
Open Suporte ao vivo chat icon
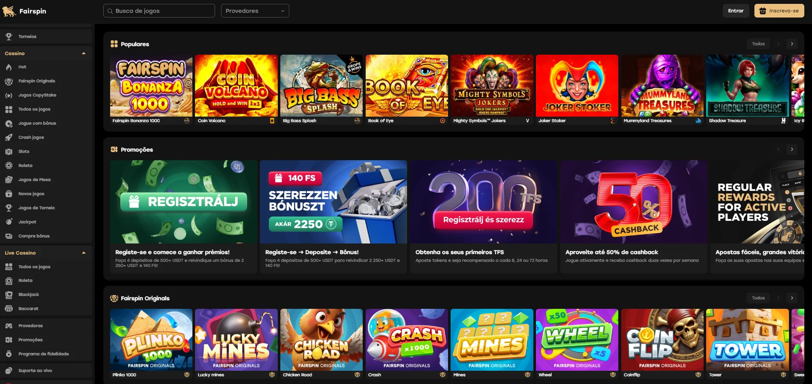click(9, 371)
